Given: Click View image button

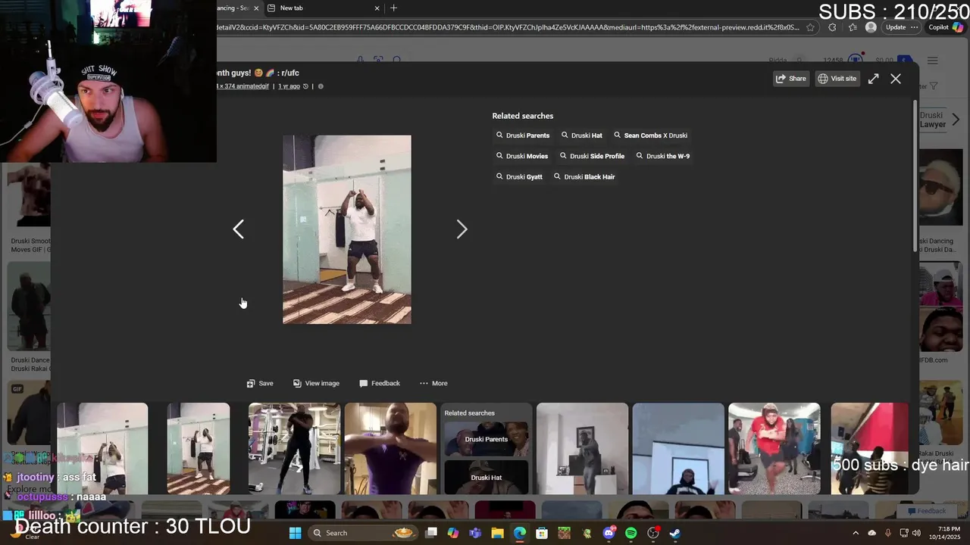Looking at the screenshot, I should point(316,383).
